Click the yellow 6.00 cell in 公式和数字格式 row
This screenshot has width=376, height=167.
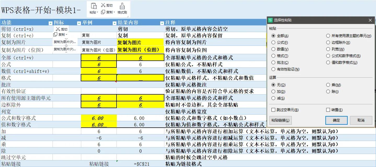(x=99, y=118)
